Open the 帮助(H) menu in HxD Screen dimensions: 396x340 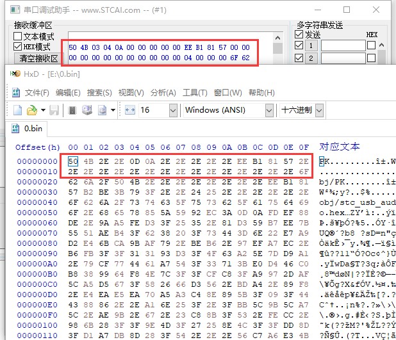261,93
